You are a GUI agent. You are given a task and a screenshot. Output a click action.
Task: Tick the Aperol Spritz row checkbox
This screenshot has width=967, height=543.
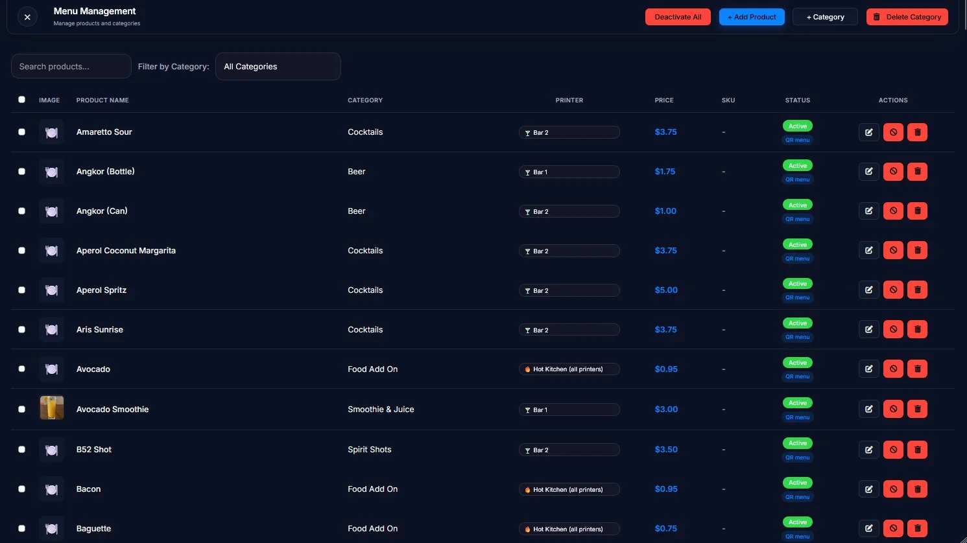[21, 290]
